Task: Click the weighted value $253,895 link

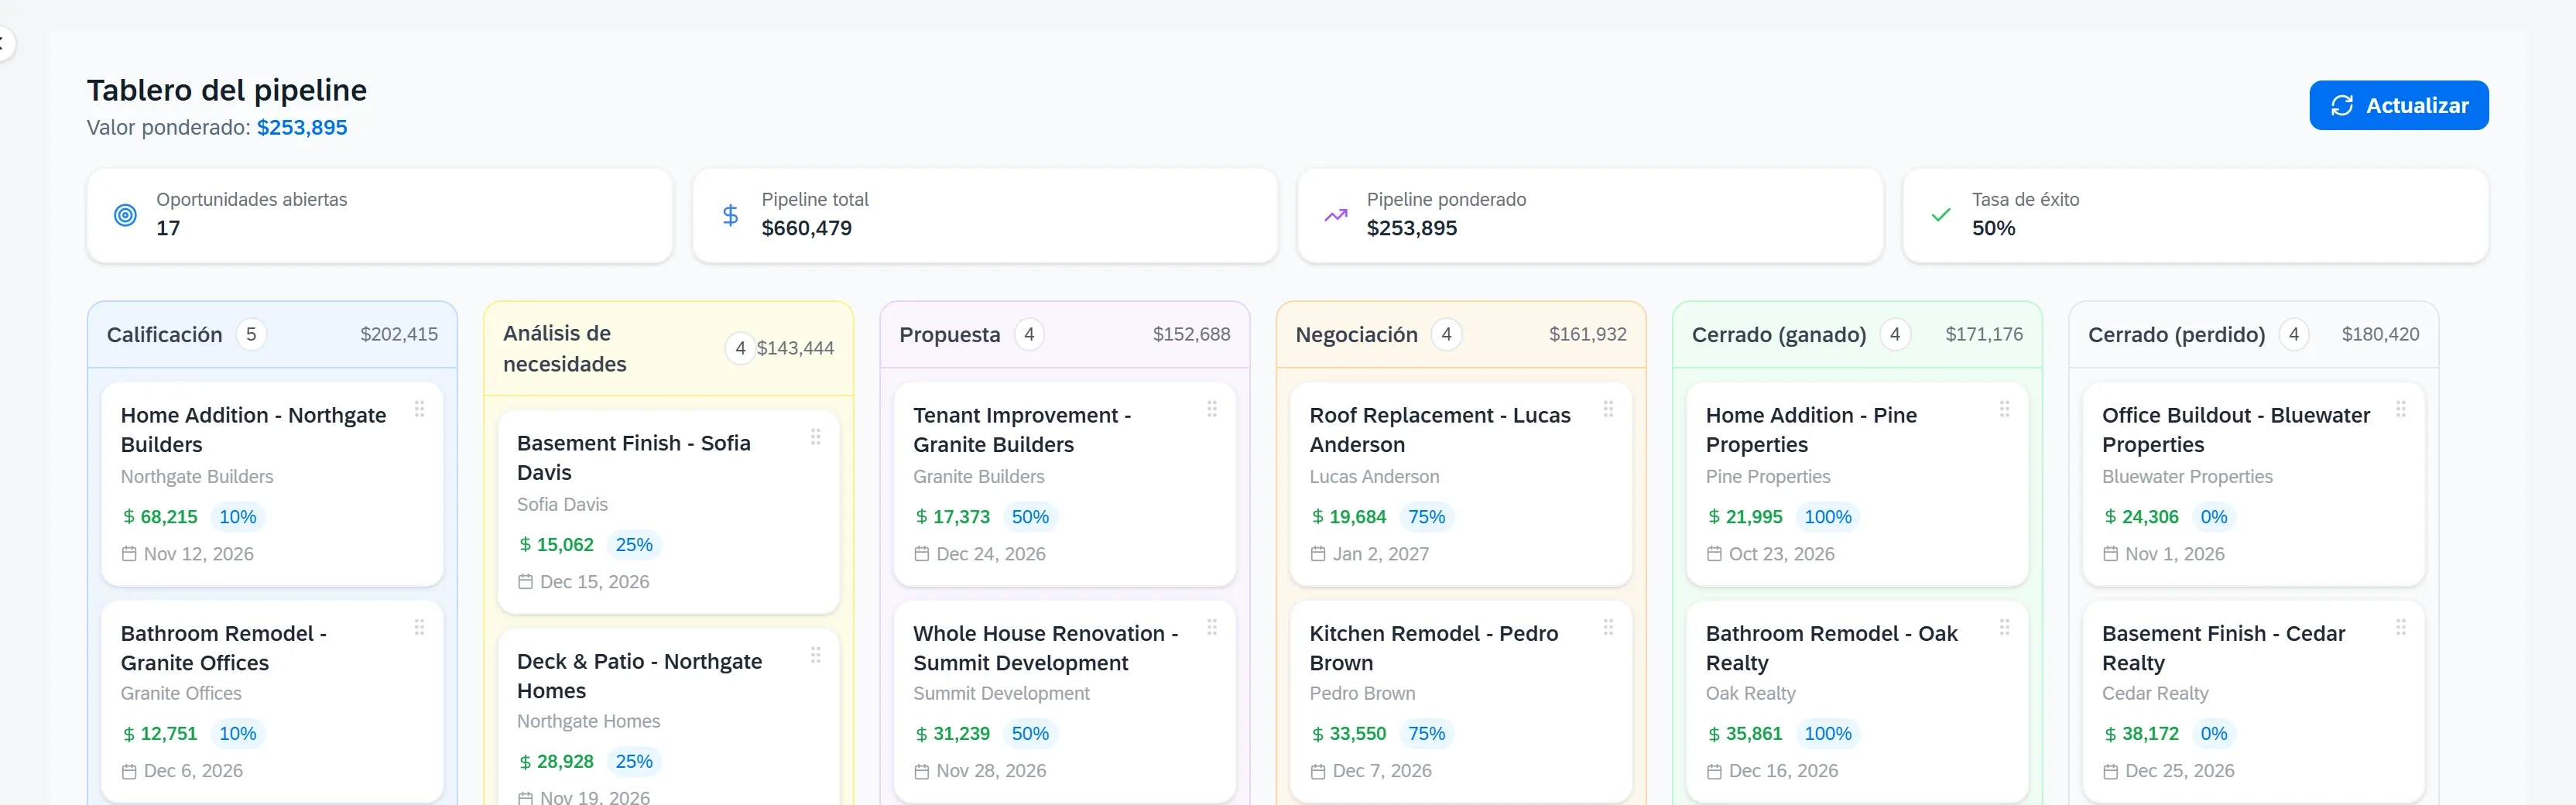Action: coord(302,128)
